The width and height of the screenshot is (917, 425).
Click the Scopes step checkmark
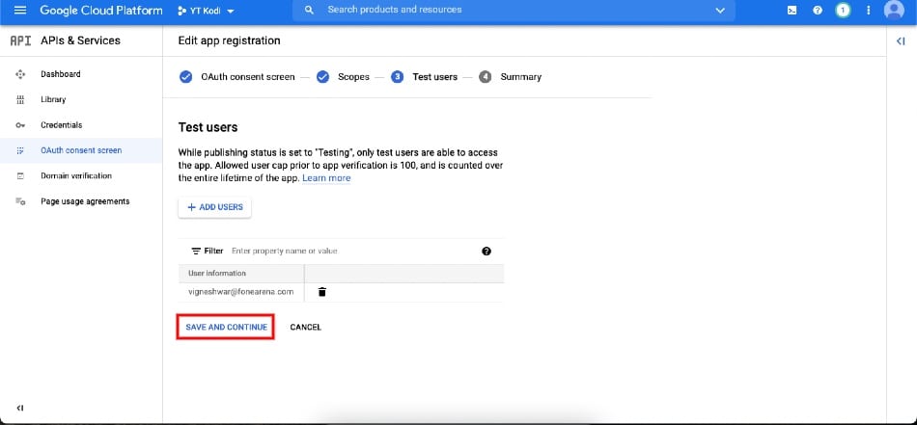point(322,77)
